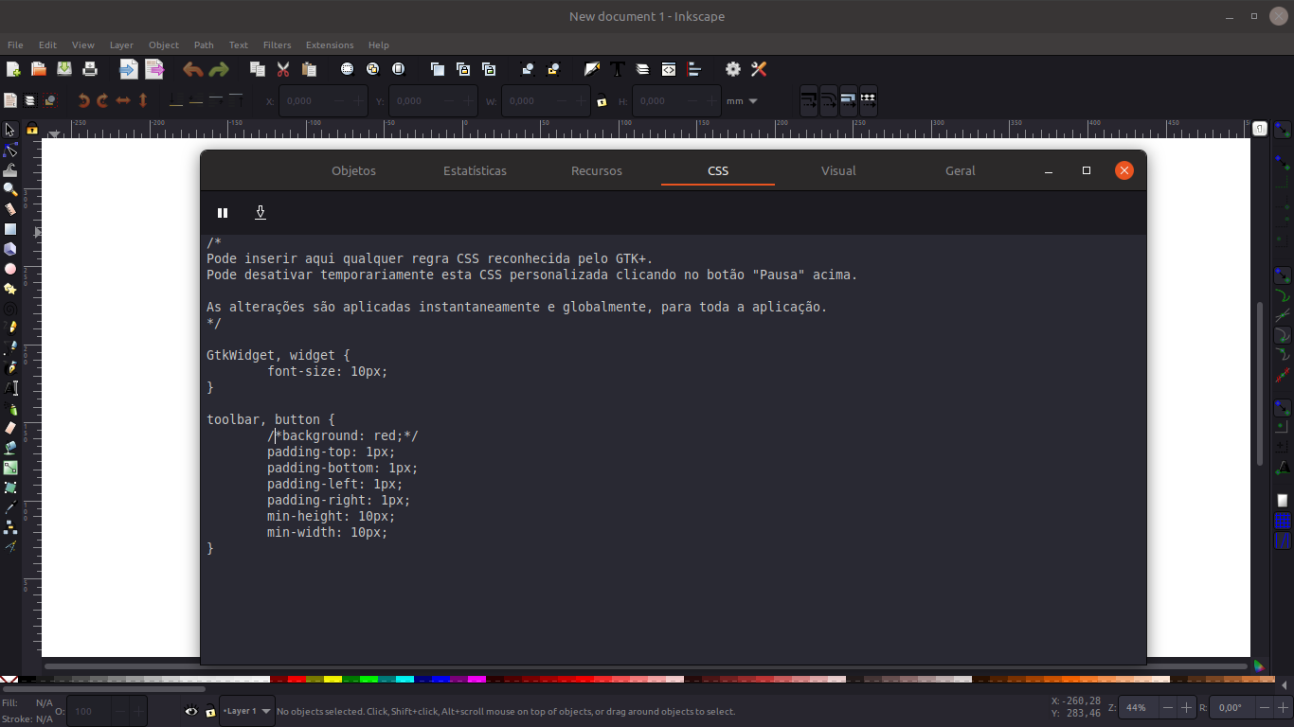The width and height of the screenshot is (1294, 727).
Task: Switch to the Visual tab
Action: (838, 171)
